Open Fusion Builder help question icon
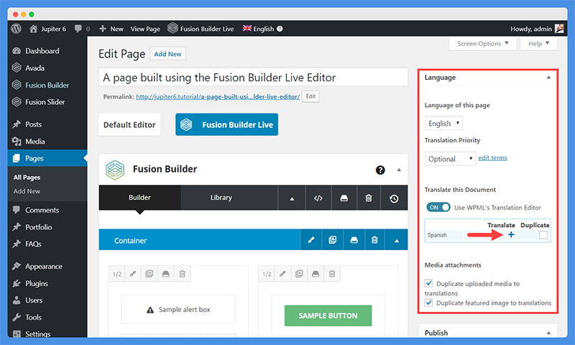Viewport: 575px width, 345px height. (x=380, y=170)
